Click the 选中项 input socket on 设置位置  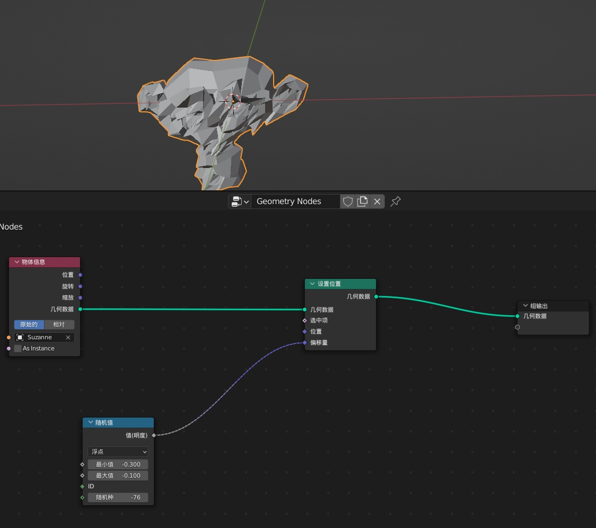coord(304,320)
